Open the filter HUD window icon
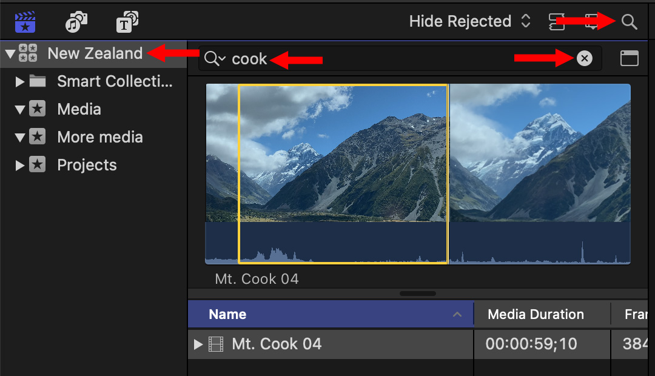The height and width of the screenshot is (376, 655). click(630, 58)
